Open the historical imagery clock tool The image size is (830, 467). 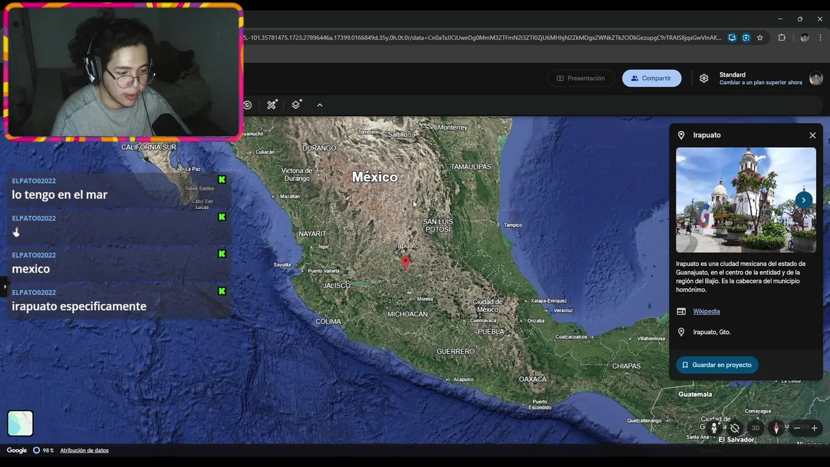(x=247, y=105)
